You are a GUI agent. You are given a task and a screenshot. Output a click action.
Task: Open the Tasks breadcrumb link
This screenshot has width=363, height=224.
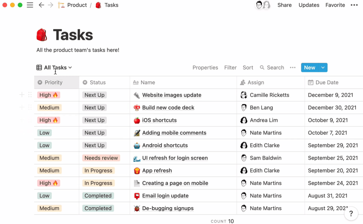(111, 5)
